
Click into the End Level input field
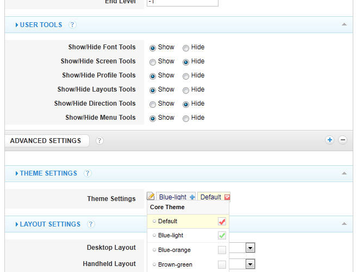click(183, 2)
